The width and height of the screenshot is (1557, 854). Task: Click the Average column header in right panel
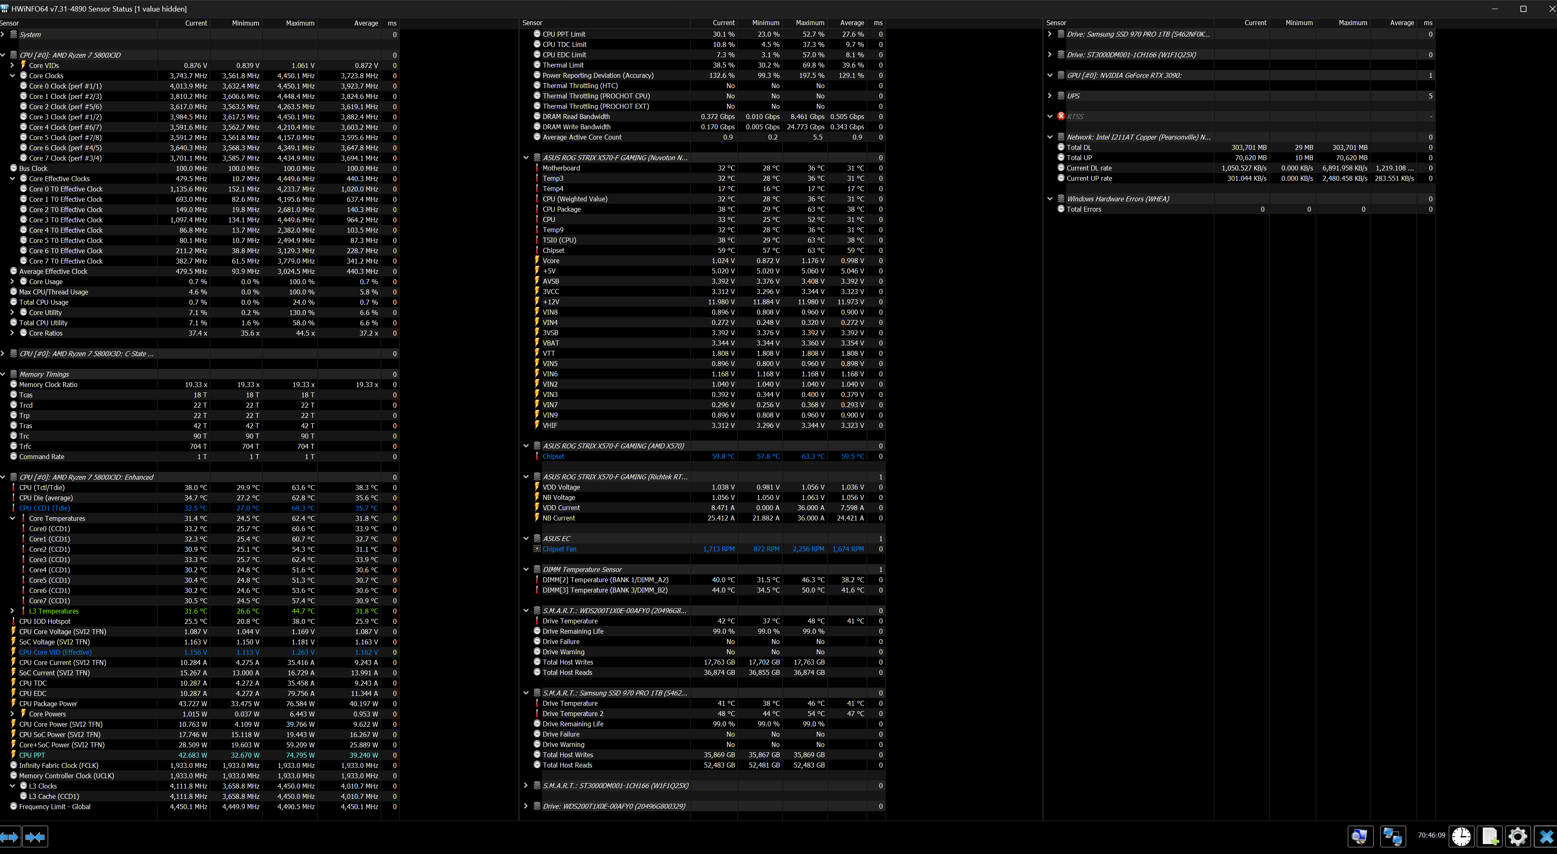pyautogui.click(x=1393, y=22)
